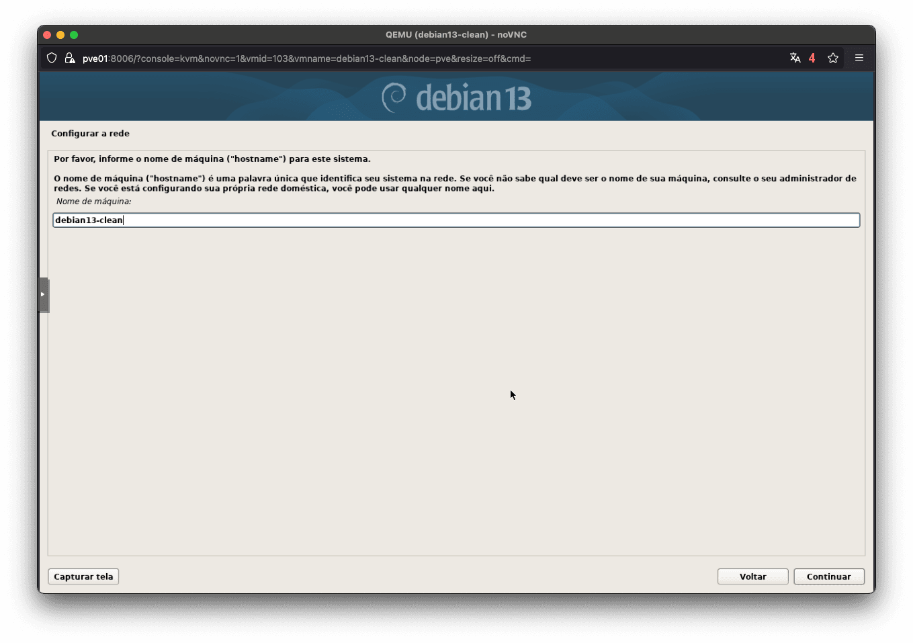Click the 'Configurar a rede' heading text
The height and width of the screenshot is (643, 913).
(x=90, y=134)
